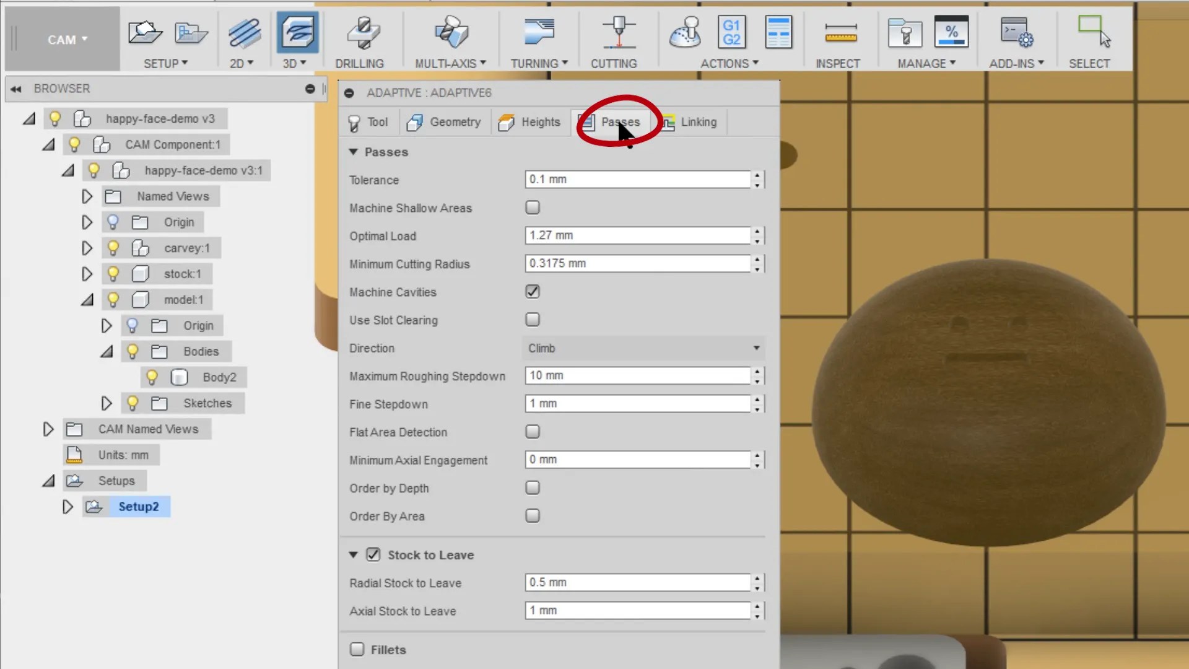
Task: Uncheck Stock to Leave
Action: [373, 555]
